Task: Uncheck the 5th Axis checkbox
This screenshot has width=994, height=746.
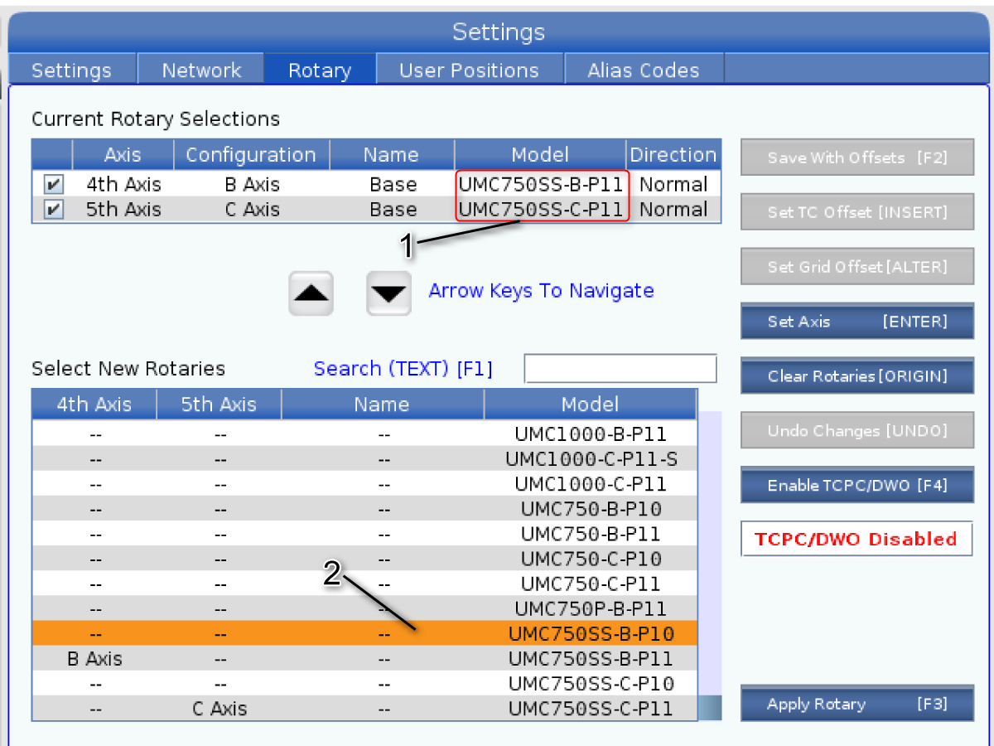Action: click(x=53, y=210)
